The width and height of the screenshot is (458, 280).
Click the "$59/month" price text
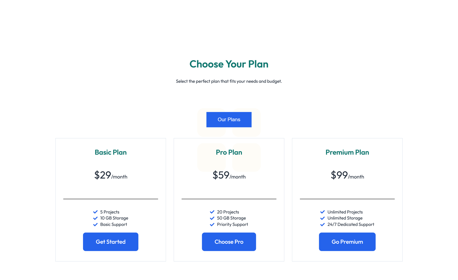[x=229, y=176]
